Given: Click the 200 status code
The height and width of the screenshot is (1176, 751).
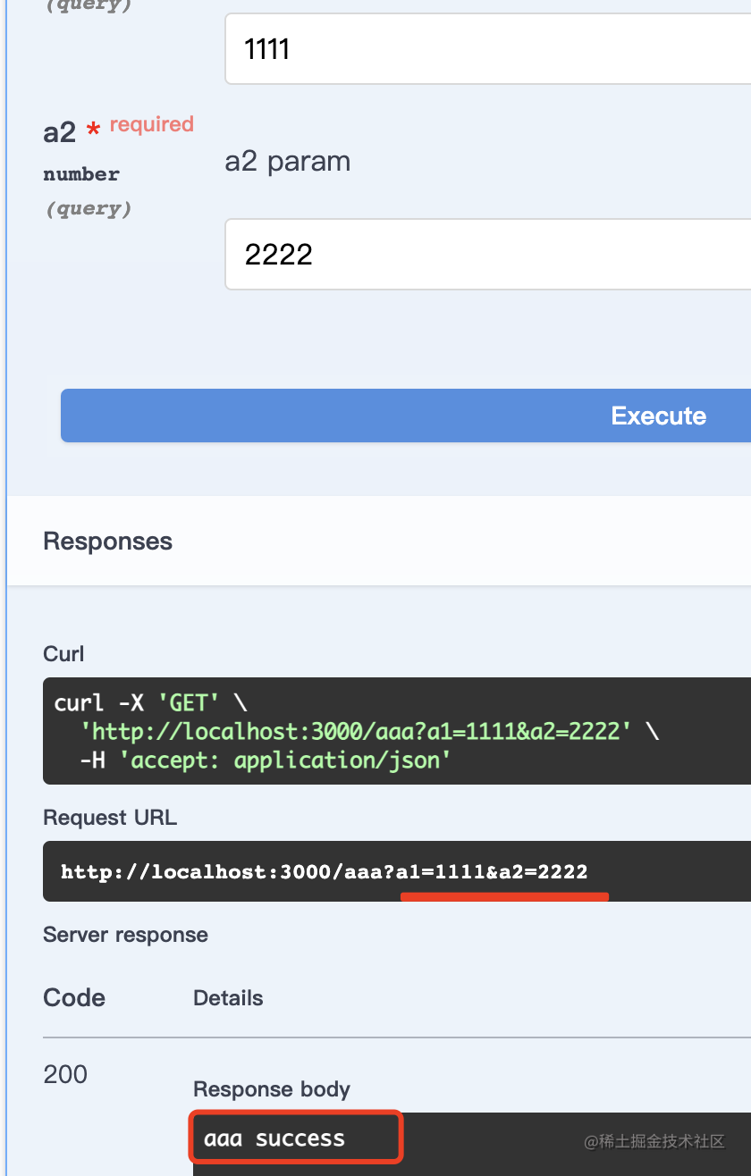Looking at the screenshot, I should (65, 1074).
